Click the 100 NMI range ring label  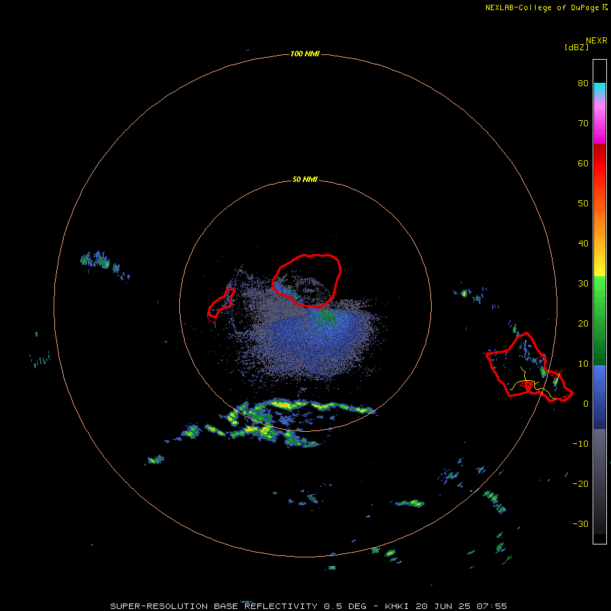click(305, 54)
